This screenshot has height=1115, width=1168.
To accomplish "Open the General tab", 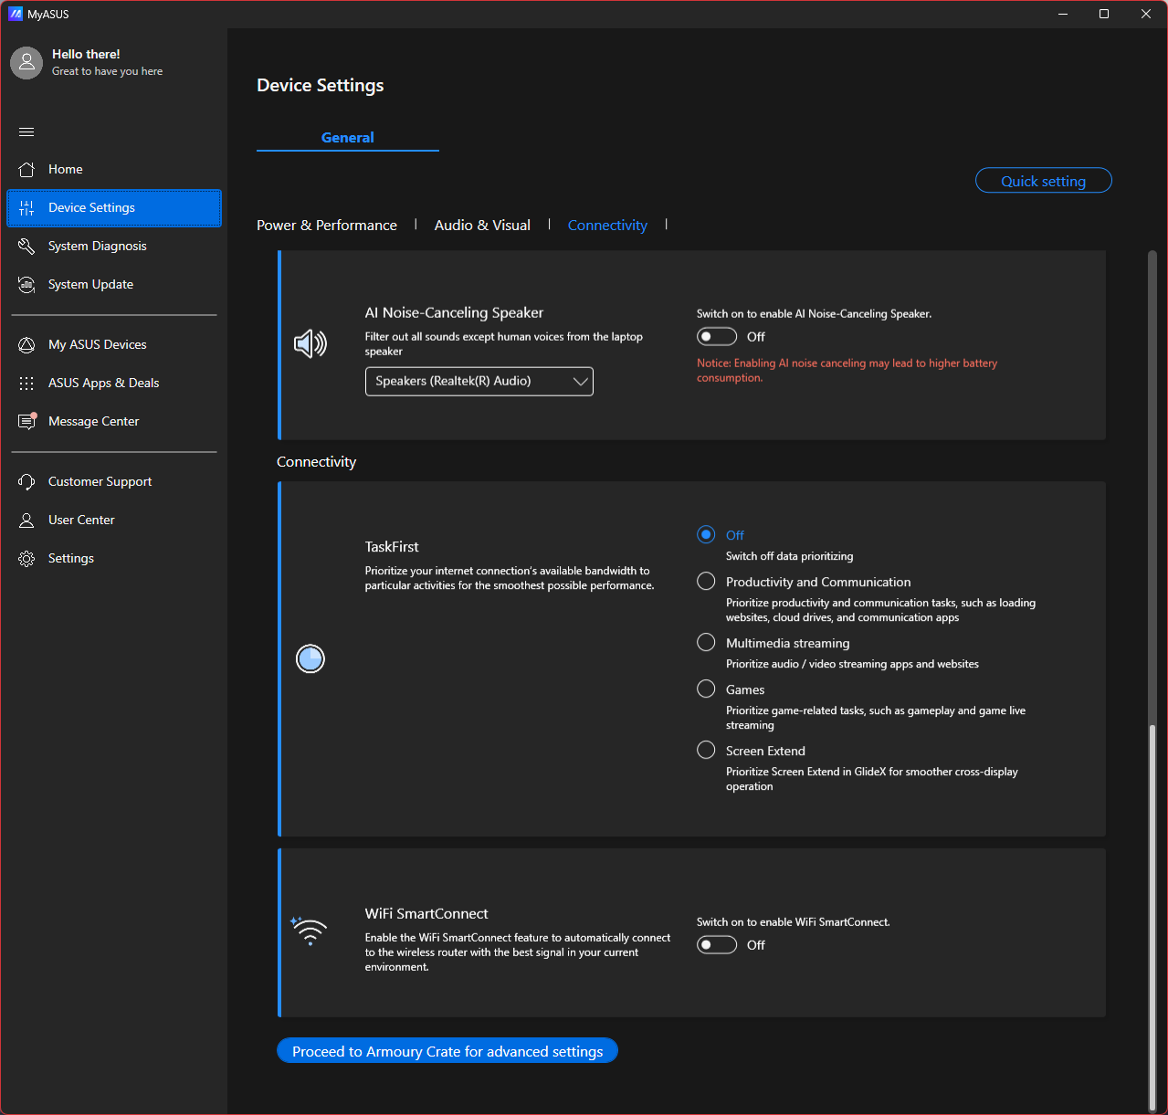I will click(348, 137).
